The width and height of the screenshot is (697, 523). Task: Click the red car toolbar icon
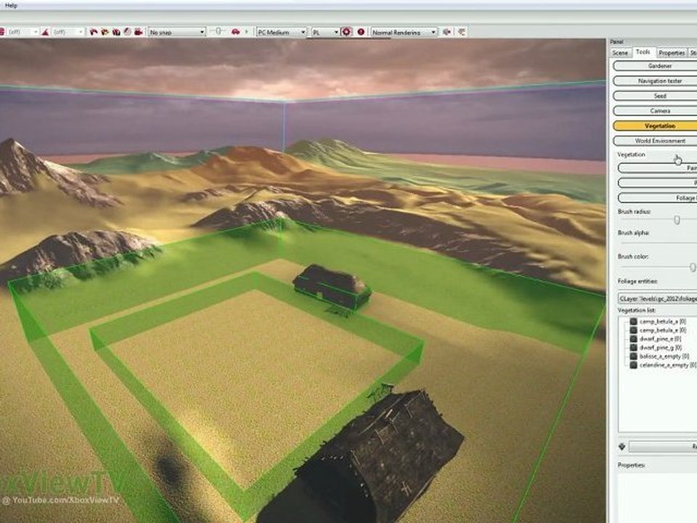click(x=235, y=31)
